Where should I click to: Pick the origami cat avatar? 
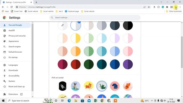click(x=75, y=86)
